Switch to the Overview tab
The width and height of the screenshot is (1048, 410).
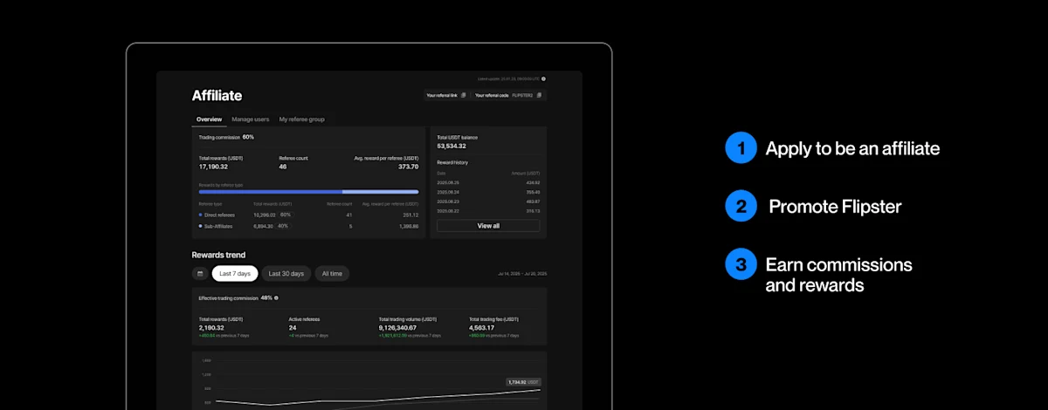209,120
